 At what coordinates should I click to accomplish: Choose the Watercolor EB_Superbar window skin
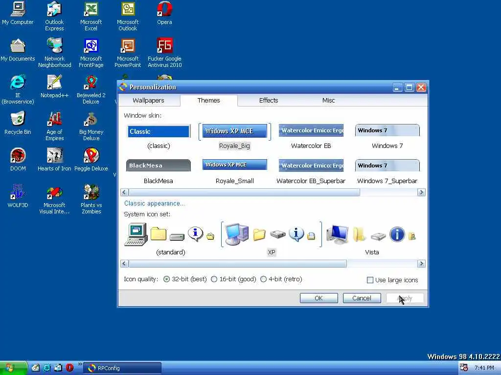tap(311, 172)
